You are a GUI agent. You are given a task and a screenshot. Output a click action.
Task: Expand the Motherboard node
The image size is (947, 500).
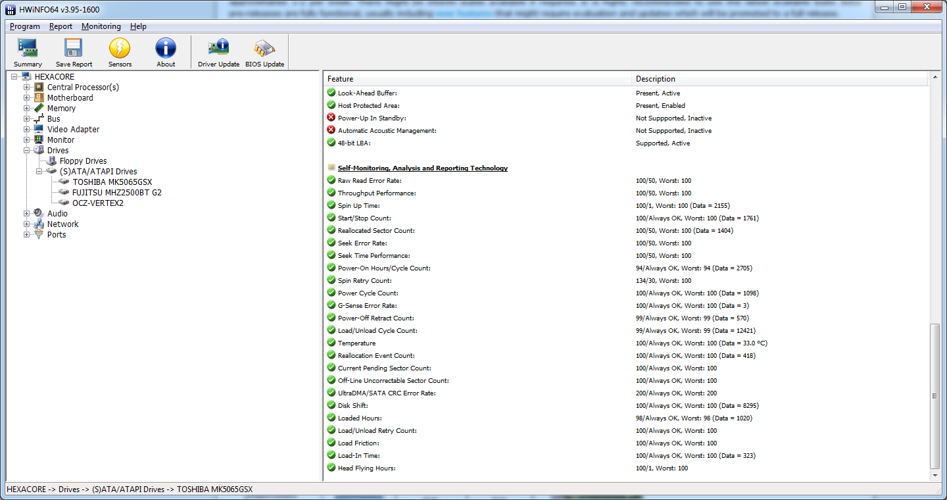[x=27, y=97]
